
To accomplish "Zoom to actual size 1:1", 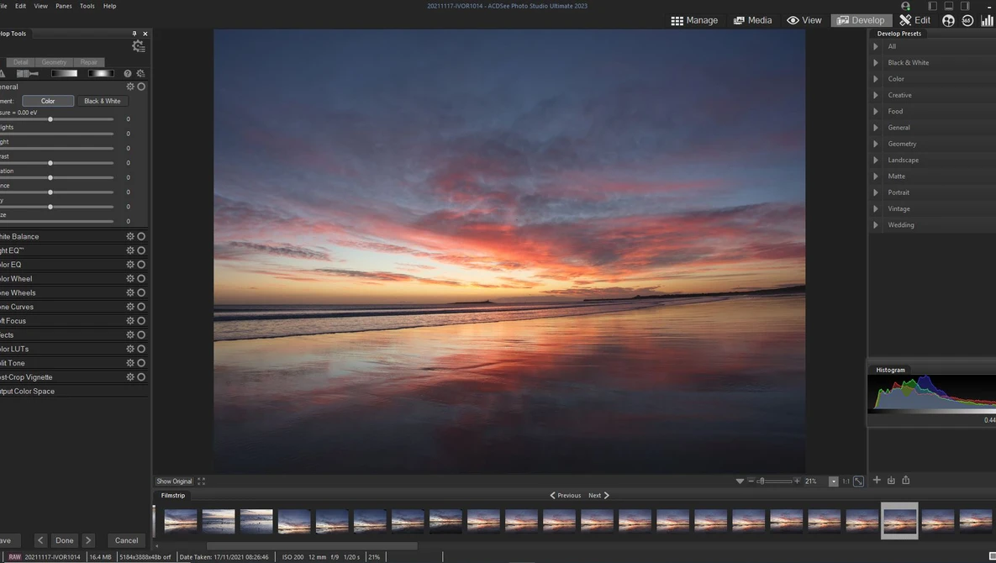I will tap(846, 481).
